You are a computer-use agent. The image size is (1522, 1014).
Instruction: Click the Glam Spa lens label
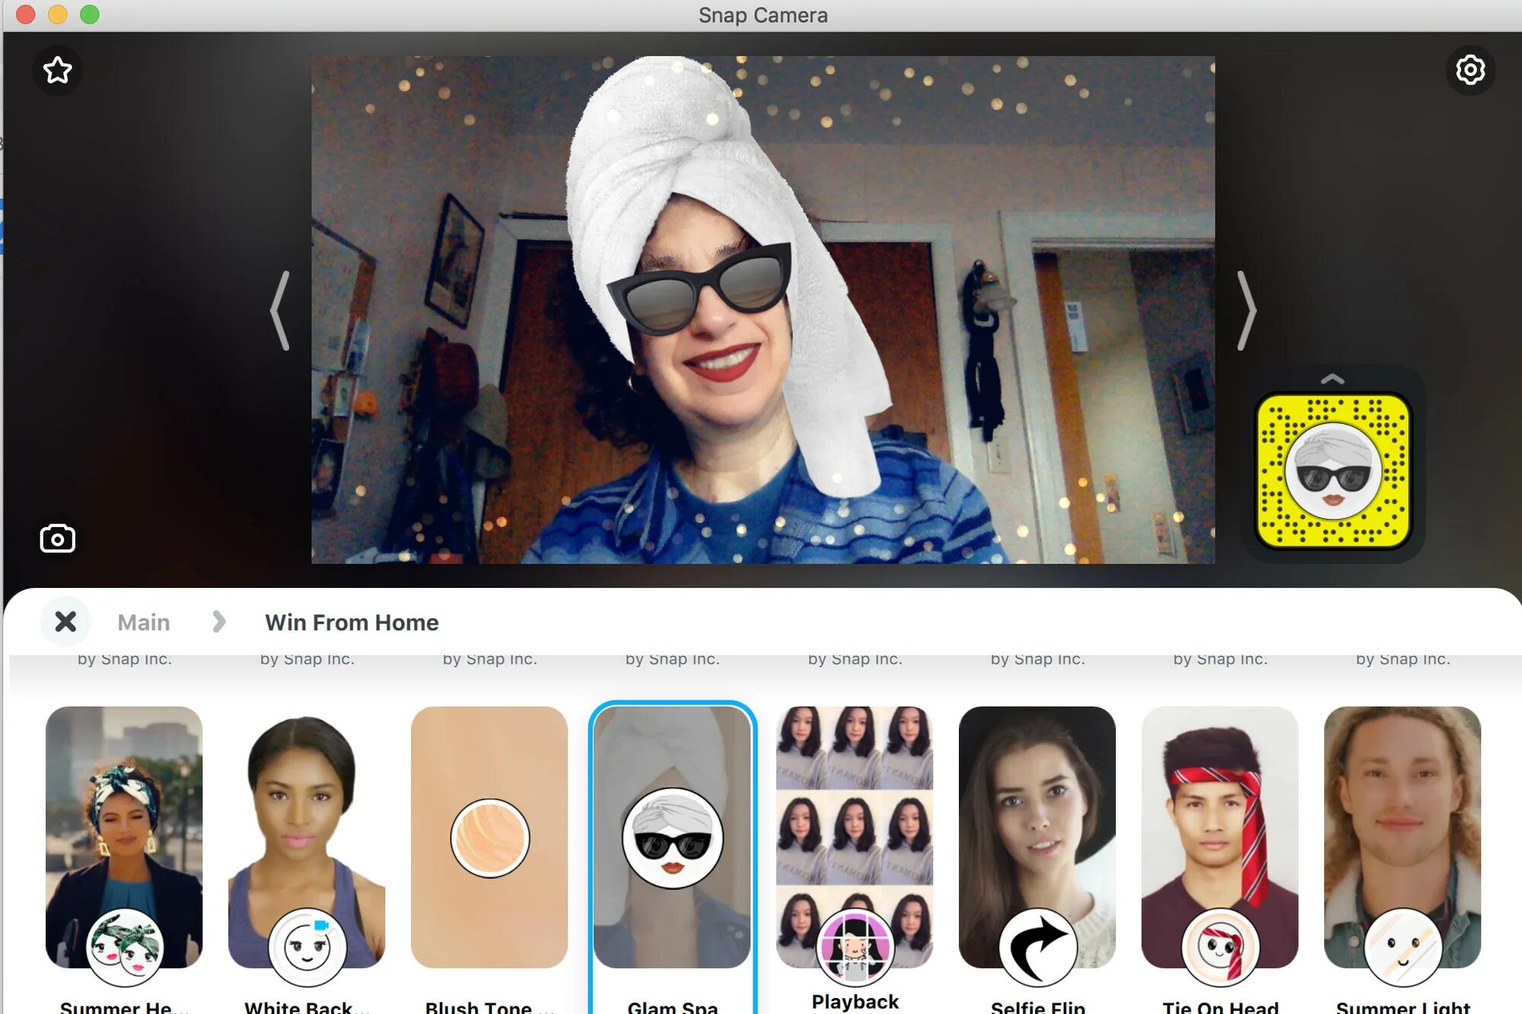click(x=672, y=1006)
